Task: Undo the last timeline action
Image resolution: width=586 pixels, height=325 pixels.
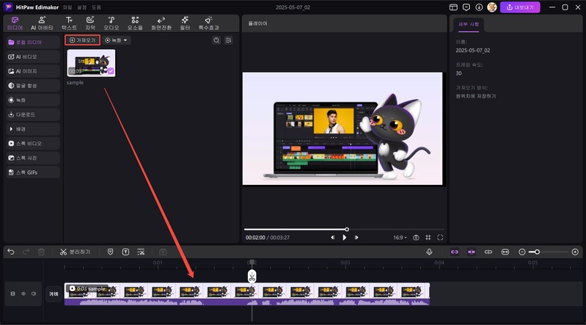Action: pyautogui.click(x=11, y=252)
